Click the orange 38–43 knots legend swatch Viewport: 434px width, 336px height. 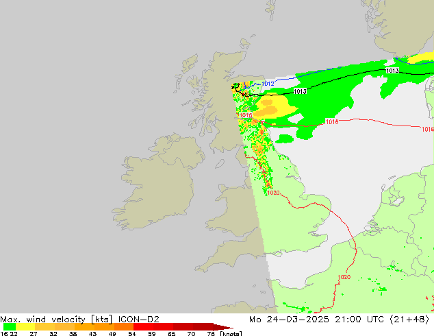click(x=84, y=326)
